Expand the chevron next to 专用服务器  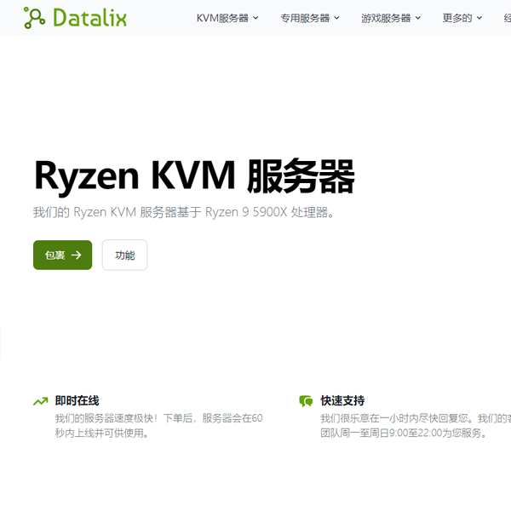(x=337, y=18)
